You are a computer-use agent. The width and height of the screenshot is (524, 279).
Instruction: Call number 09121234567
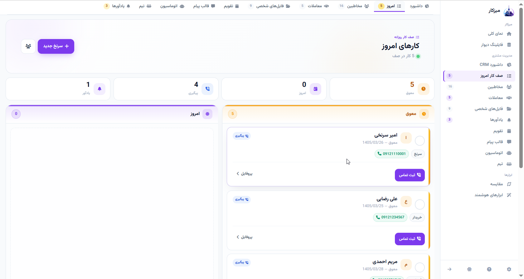pyautogui.click(x=390, y=217)
